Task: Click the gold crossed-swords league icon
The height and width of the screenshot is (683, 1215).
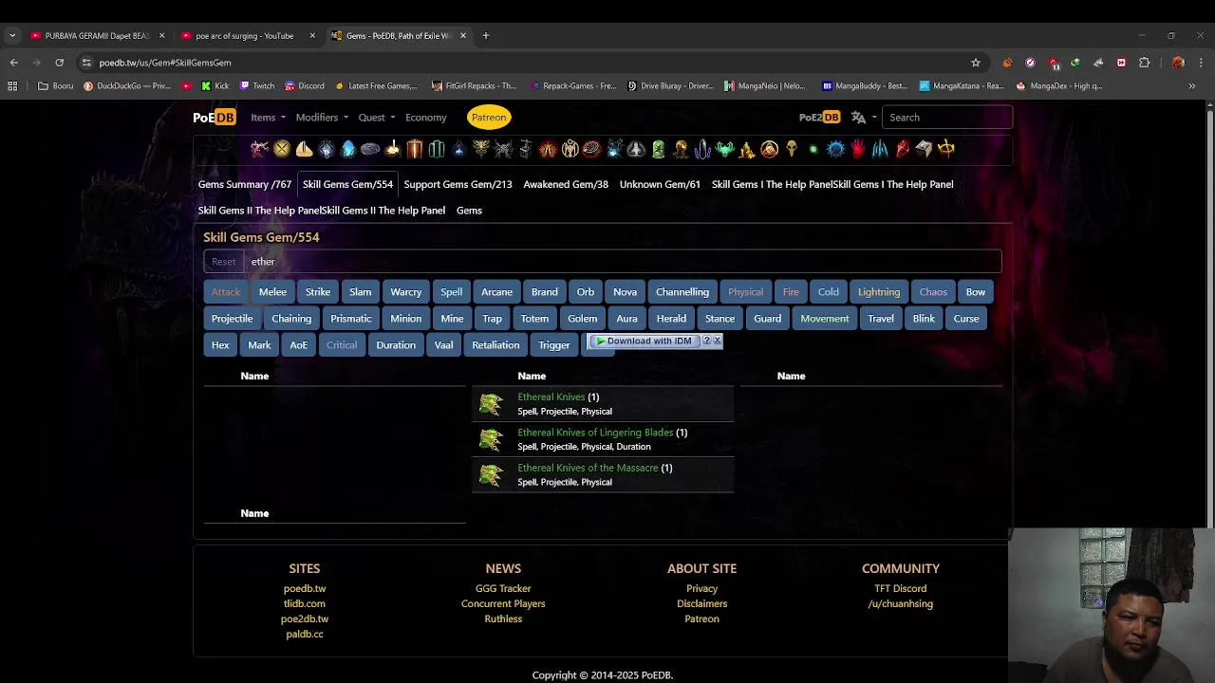Action: click(282, 149)
